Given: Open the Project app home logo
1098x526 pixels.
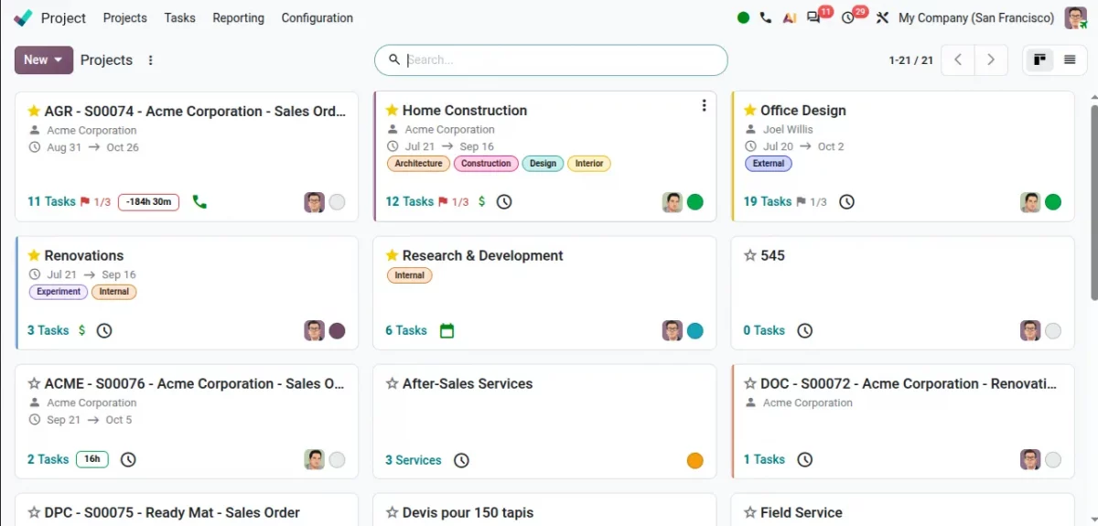Looking at the screenshot, I should tap(23, 17).
